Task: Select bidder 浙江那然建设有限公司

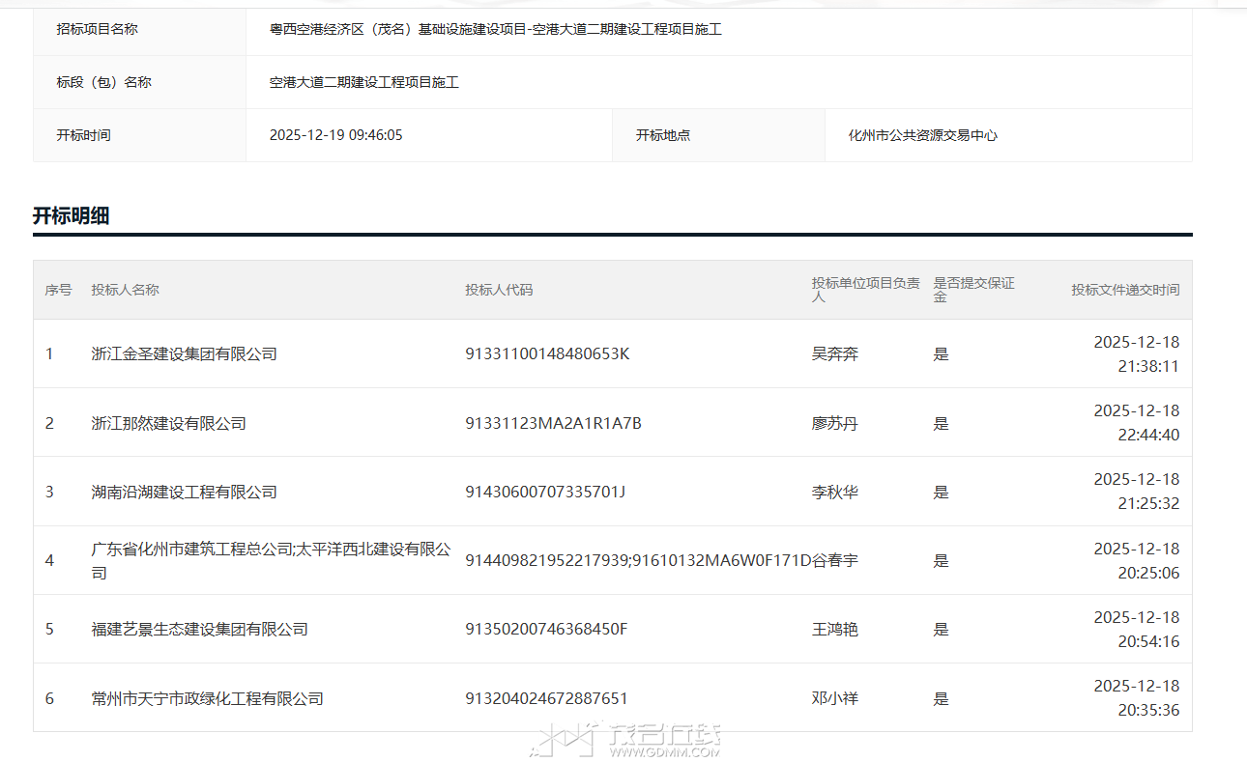Action: pos(168,423)
